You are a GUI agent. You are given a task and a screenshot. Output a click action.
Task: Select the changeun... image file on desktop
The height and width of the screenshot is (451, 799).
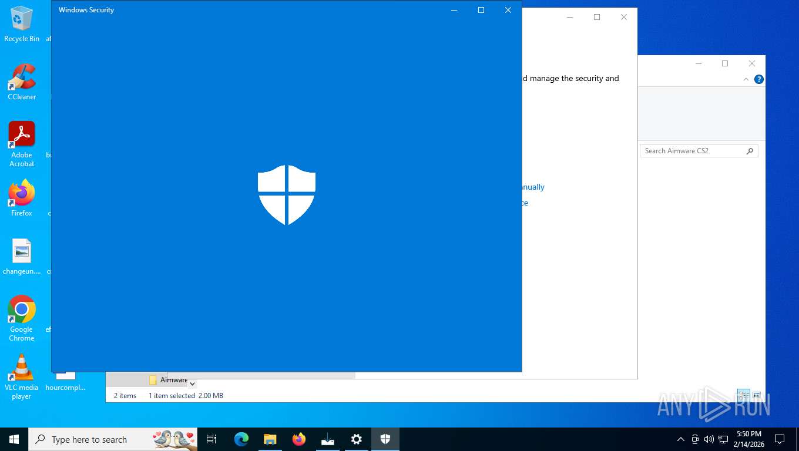(x=22, y=257)
